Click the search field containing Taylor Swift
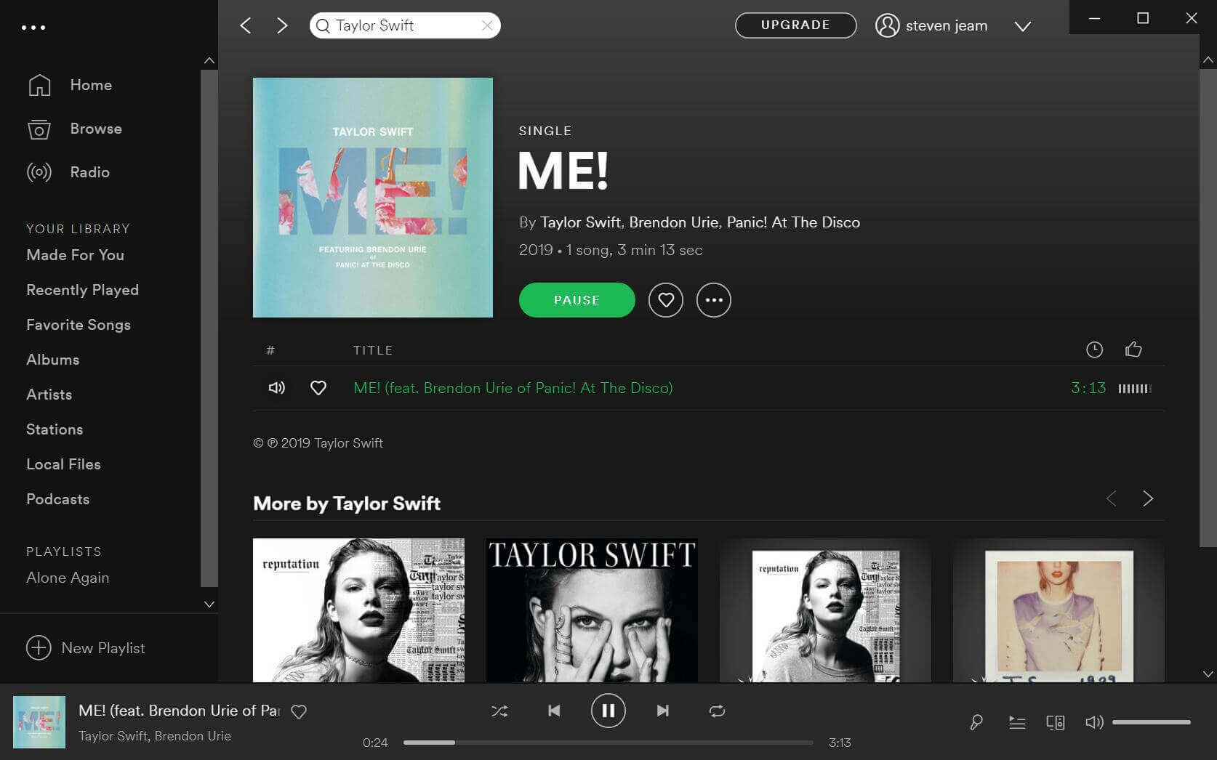Screen dimensions: 1217x760 (x=405, y=25)
